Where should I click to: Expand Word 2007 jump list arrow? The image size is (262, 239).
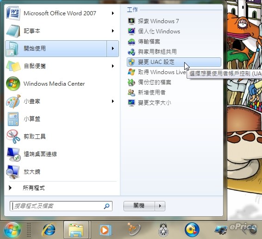click(113, 13)
